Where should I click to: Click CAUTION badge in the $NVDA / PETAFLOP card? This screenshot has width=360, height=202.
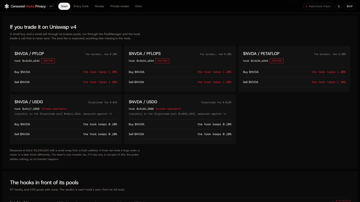[277, 61]
